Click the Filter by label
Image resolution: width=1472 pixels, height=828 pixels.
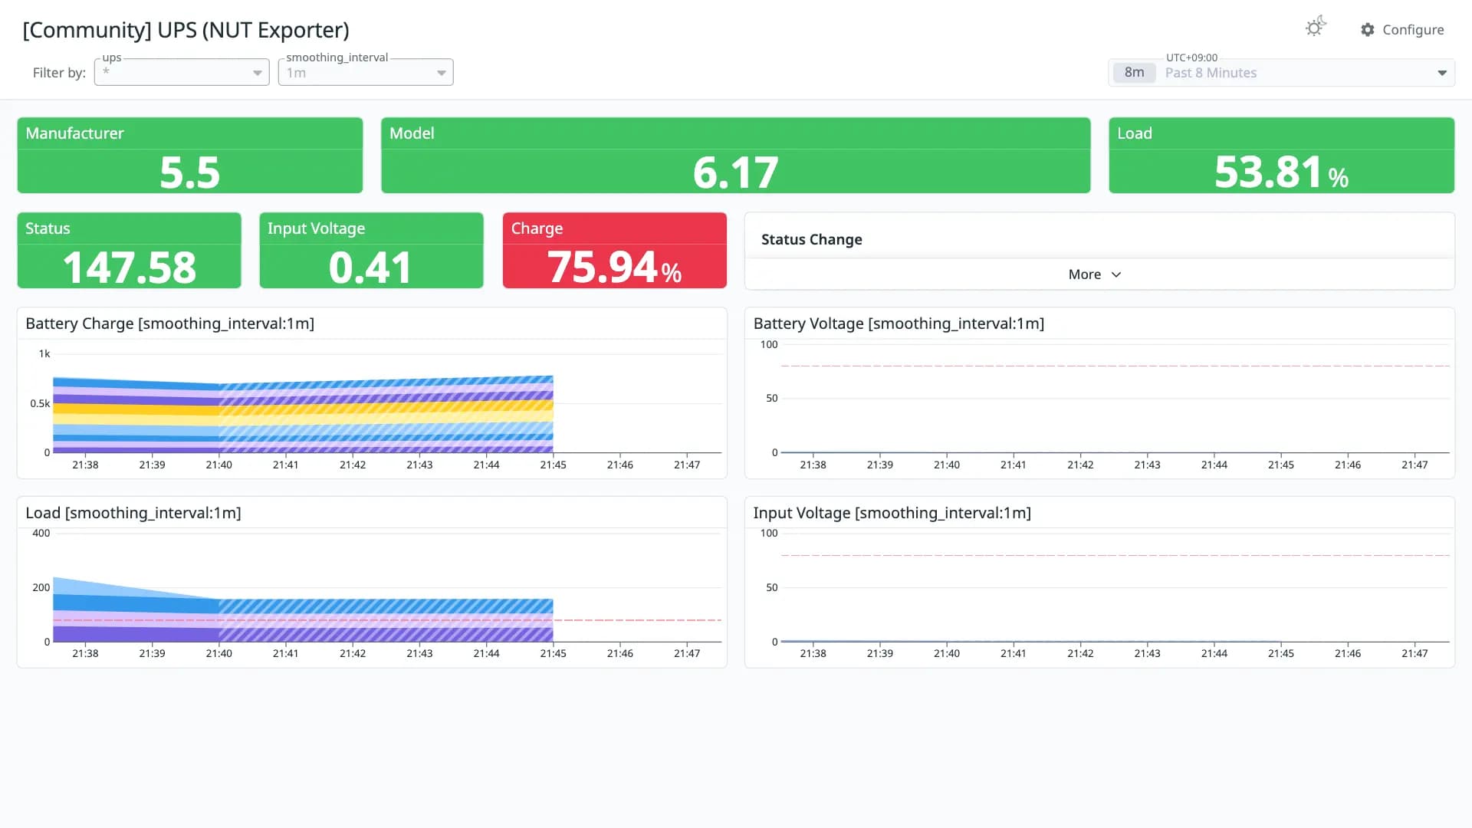tap(59, 73)
